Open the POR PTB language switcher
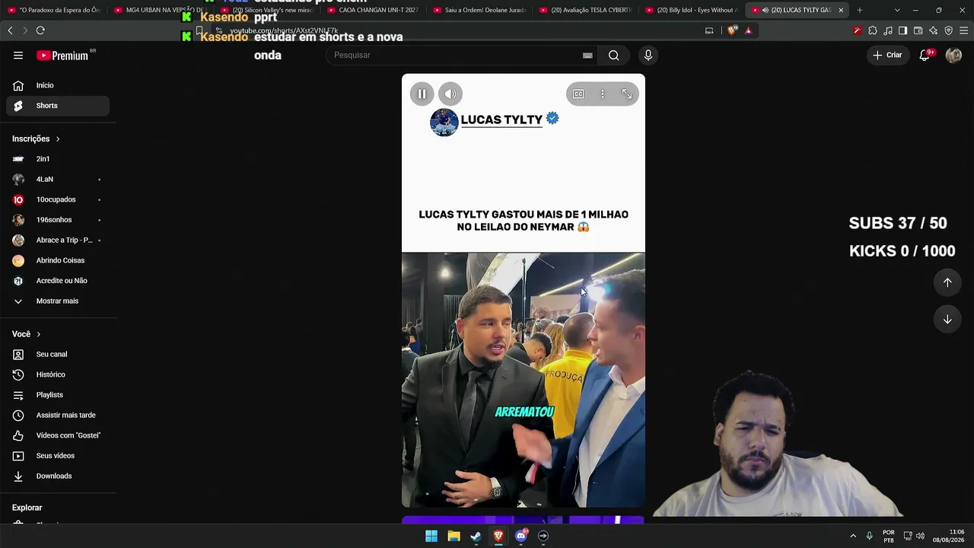974x548 pixels. click(x=889, y=536)
